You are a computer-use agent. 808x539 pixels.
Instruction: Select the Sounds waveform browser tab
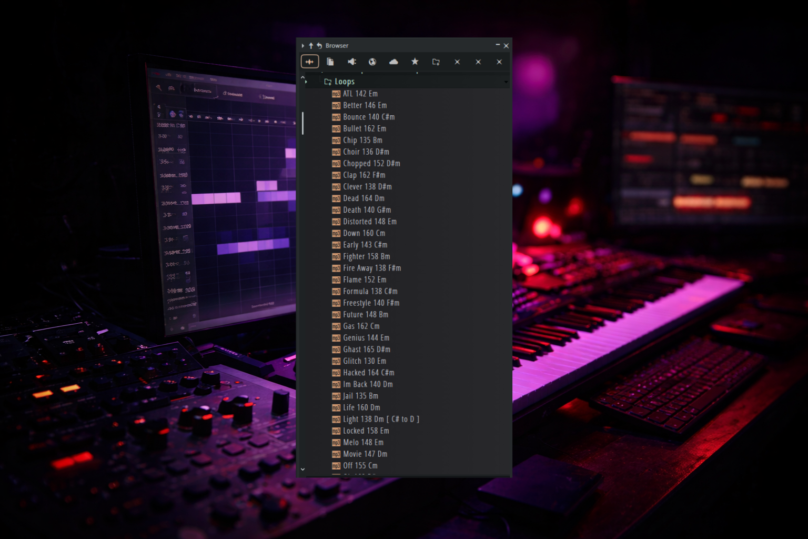(309, 62)
